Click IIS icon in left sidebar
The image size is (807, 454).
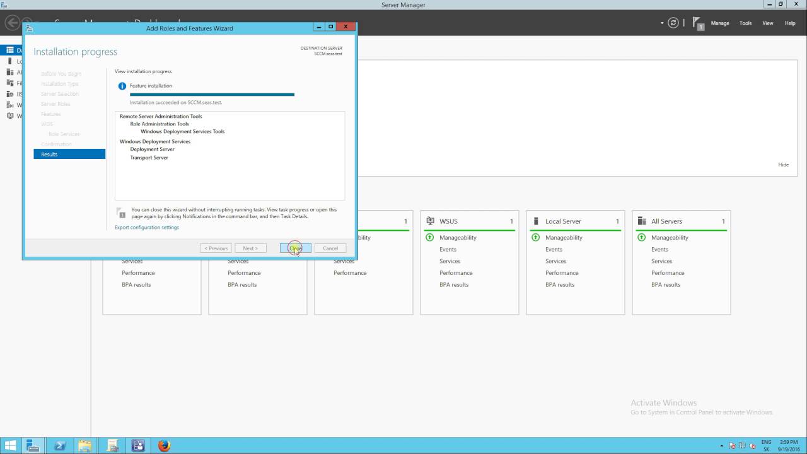click(x=10, y=94)
